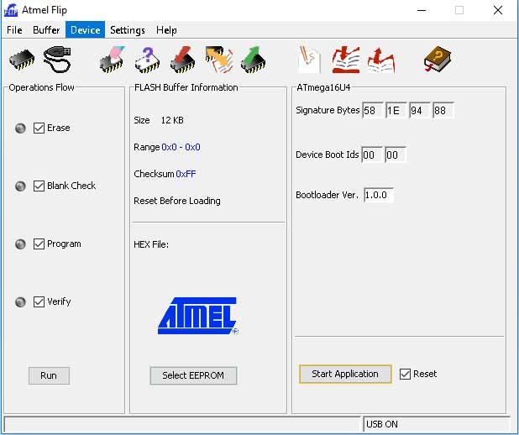Click the Atmel logo in the buffer panel

click(x=197, y=316)
